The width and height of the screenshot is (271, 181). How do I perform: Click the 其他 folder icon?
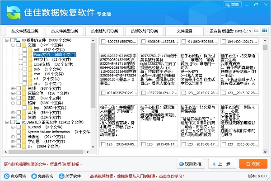pos(24,118)
